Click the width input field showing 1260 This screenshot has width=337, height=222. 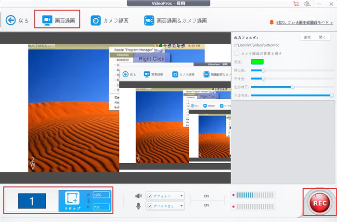(102, 195)
